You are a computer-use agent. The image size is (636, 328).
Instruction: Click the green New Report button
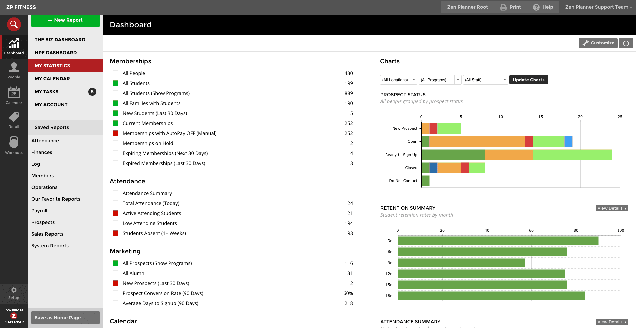pyautogui.click(x=65, y=20)
